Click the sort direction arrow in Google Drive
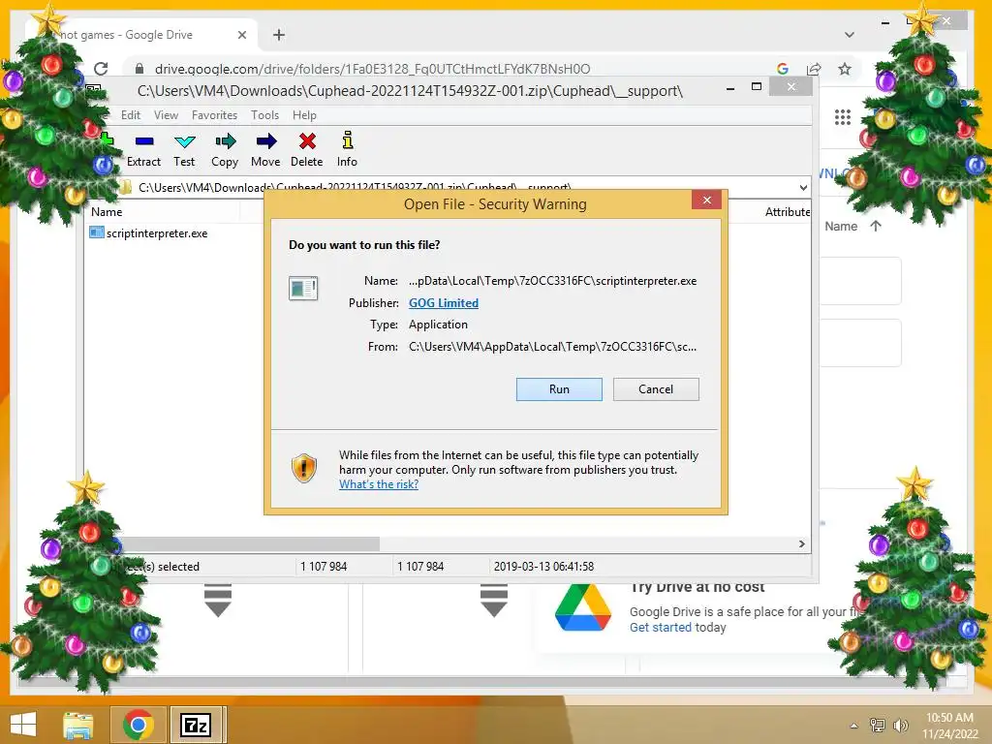992x744 pixels. 876,226
